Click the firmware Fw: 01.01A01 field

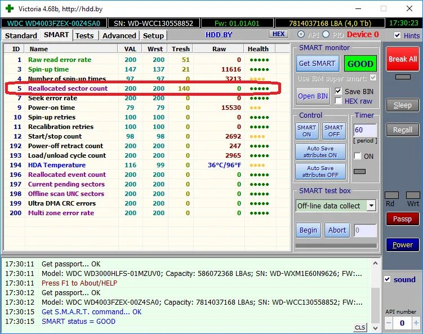tap(237, 23)
